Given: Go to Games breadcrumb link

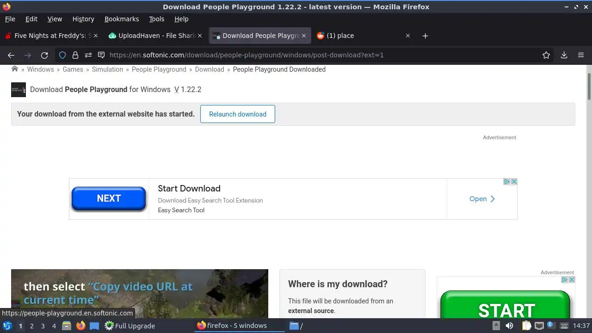Looking at the screenshot, I should (x=73, y=69).
